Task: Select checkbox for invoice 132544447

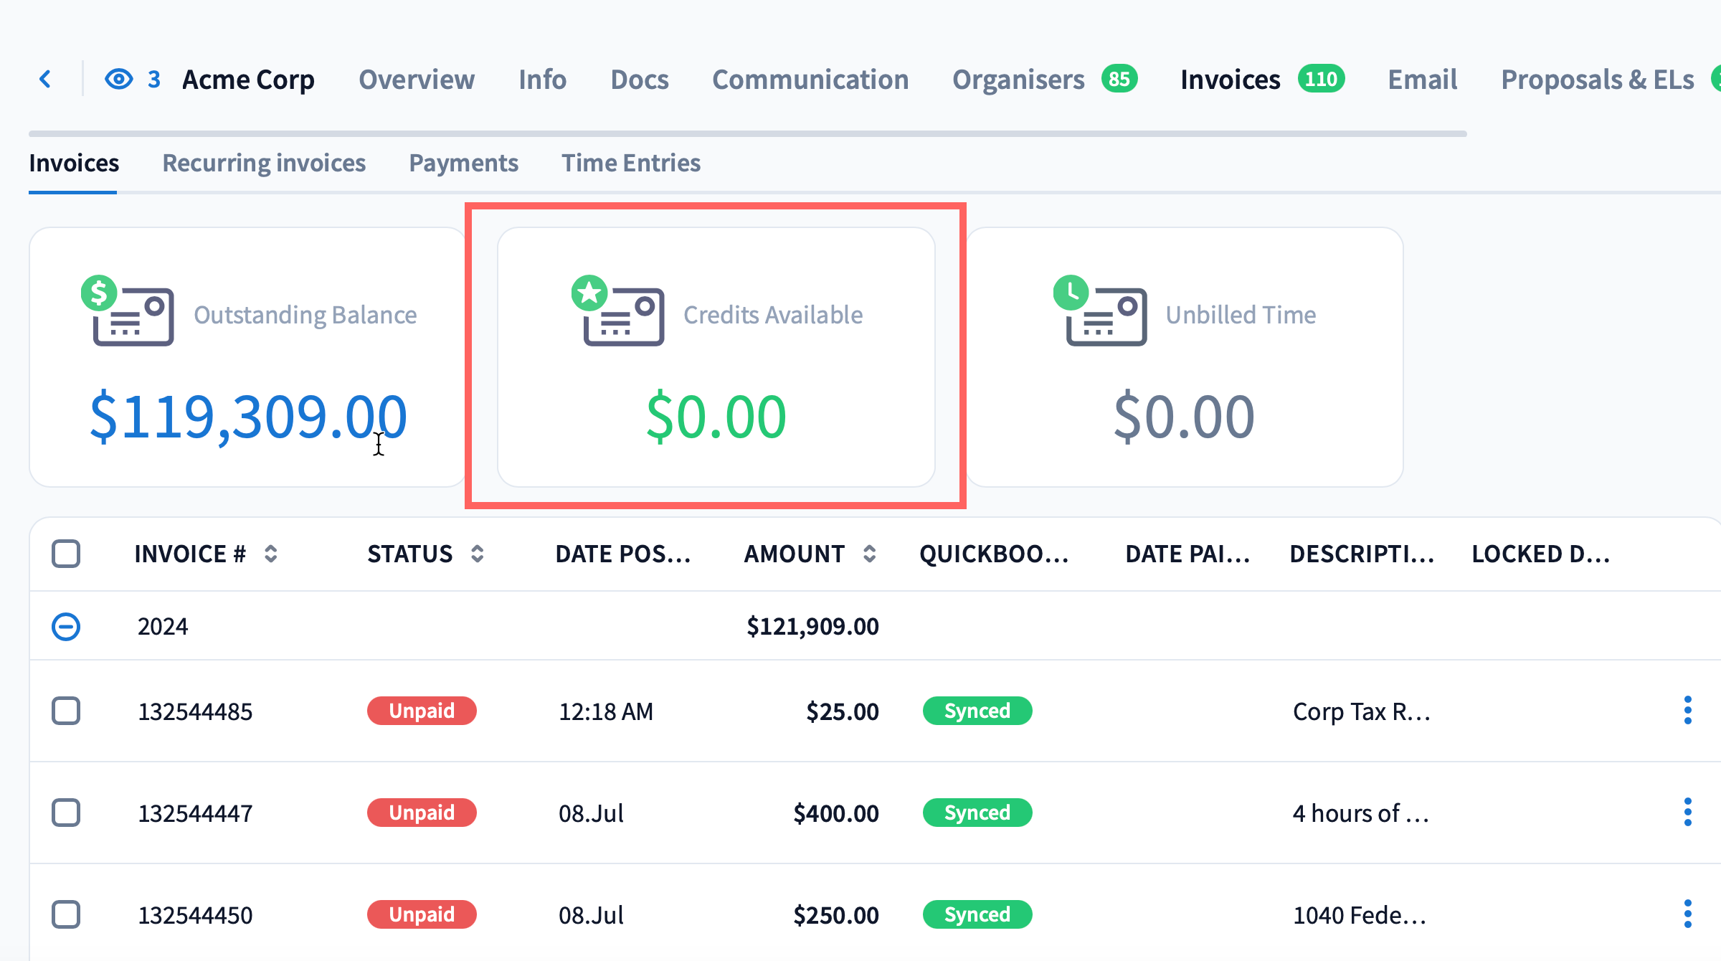Action: tap(66, 813)
